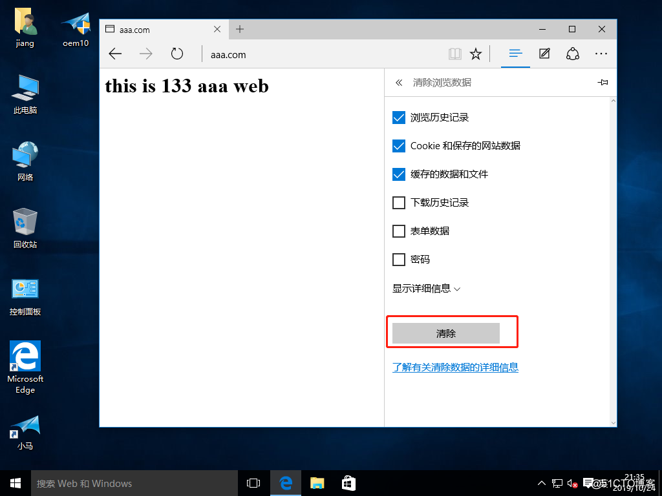Open the 了解有关清除数据的详细信息 link

(x=455, y=367)
